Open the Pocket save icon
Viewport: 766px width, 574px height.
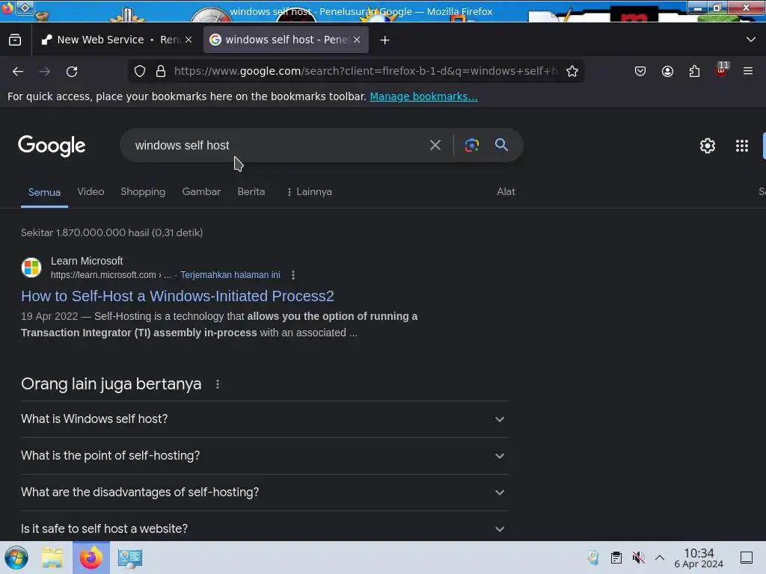640,71
